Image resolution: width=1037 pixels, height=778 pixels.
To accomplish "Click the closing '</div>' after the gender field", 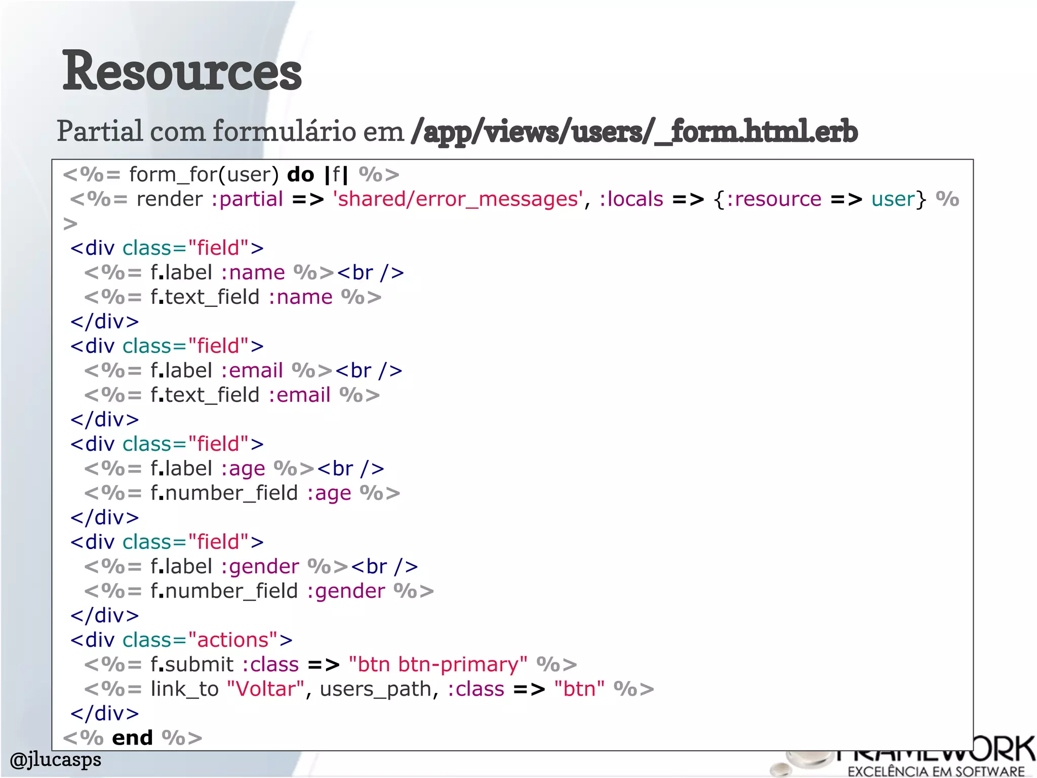I will pos(104,615).
